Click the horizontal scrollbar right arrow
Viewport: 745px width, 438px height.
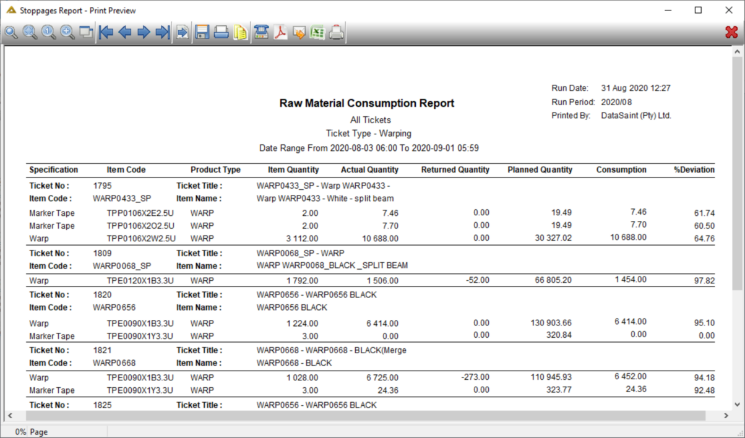coord(725,415)
